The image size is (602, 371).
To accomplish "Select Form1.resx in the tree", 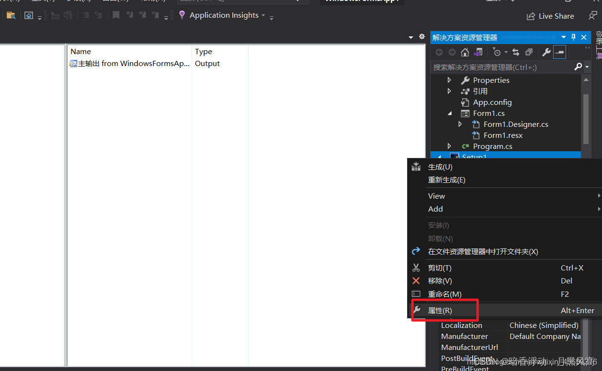I will (x=503, y=135).
